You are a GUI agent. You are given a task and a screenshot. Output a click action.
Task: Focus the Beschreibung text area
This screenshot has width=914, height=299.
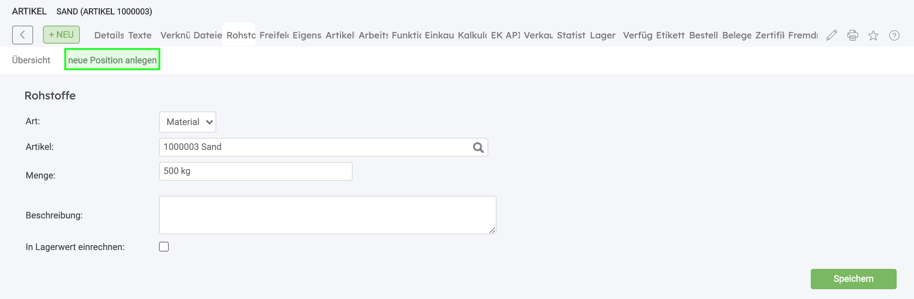click(327, 215)
